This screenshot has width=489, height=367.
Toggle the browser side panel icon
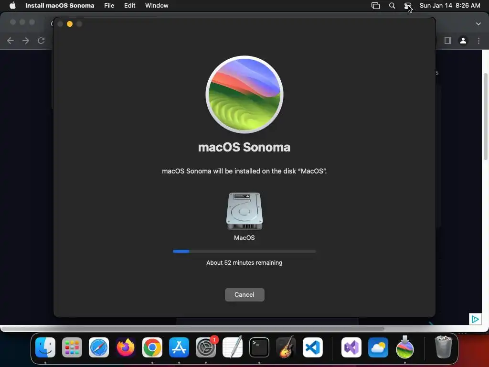point(448,41)
